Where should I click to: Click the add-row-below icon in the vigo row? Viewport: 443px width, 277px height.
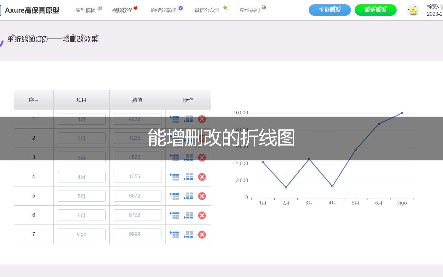tap(189, 234)
